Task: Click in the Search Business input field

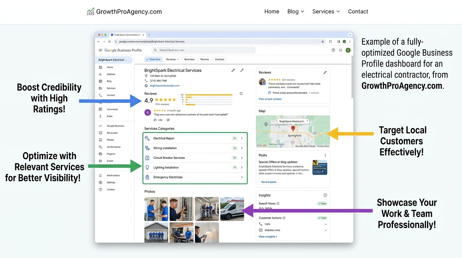Action: pos(203,50)
